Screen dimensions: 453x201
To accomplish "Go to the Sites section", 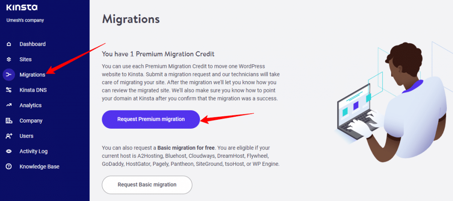I will (x=25, y=60).
